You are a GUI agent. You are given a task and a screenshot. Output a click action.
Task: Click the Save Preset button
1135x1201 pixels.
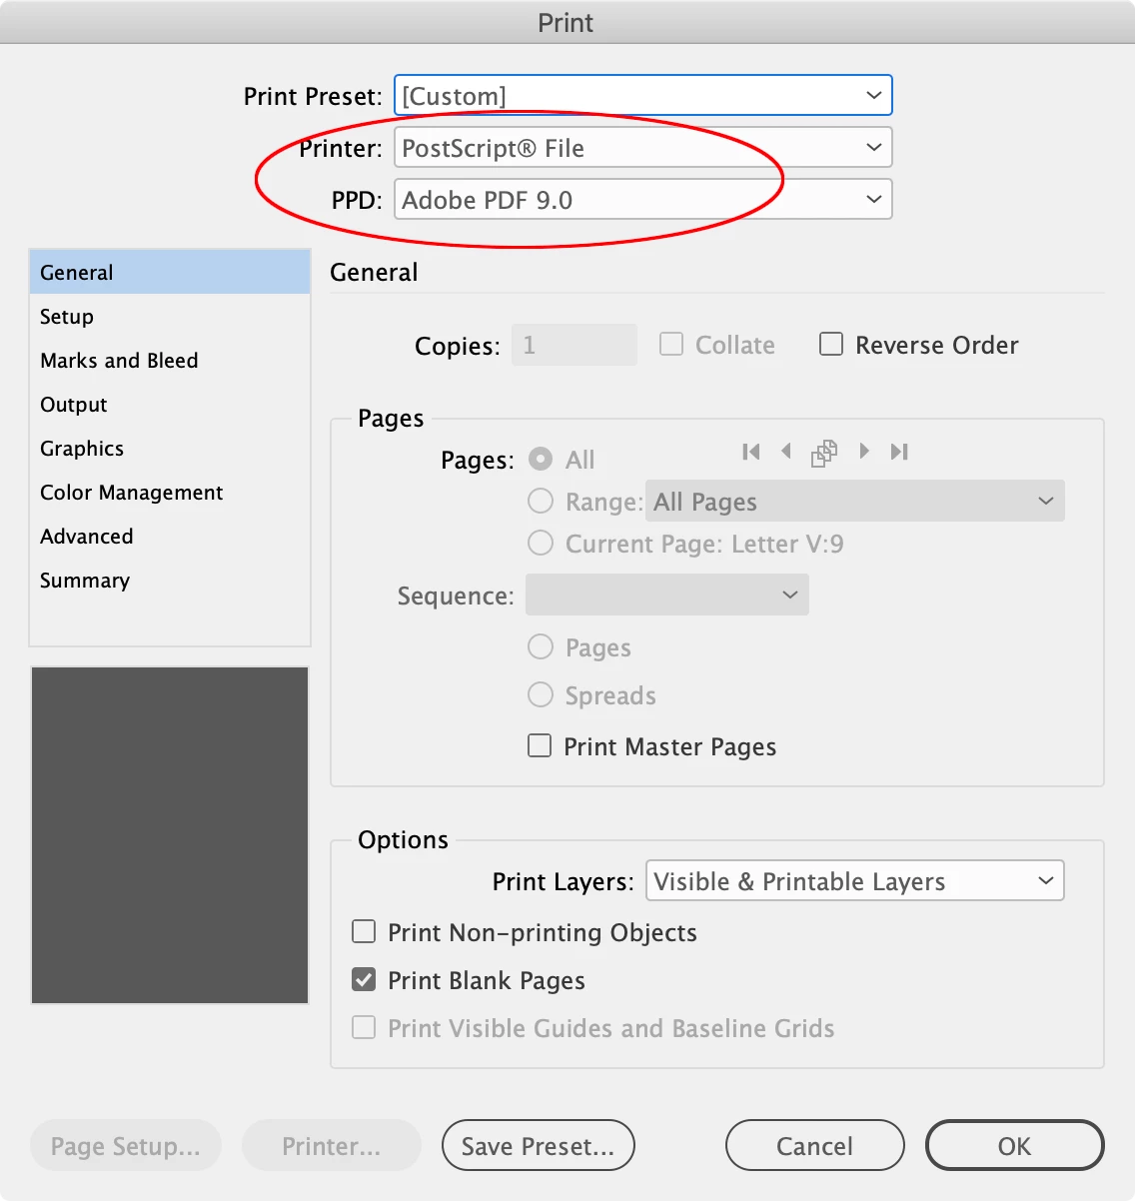click(x=539, y=1146)
